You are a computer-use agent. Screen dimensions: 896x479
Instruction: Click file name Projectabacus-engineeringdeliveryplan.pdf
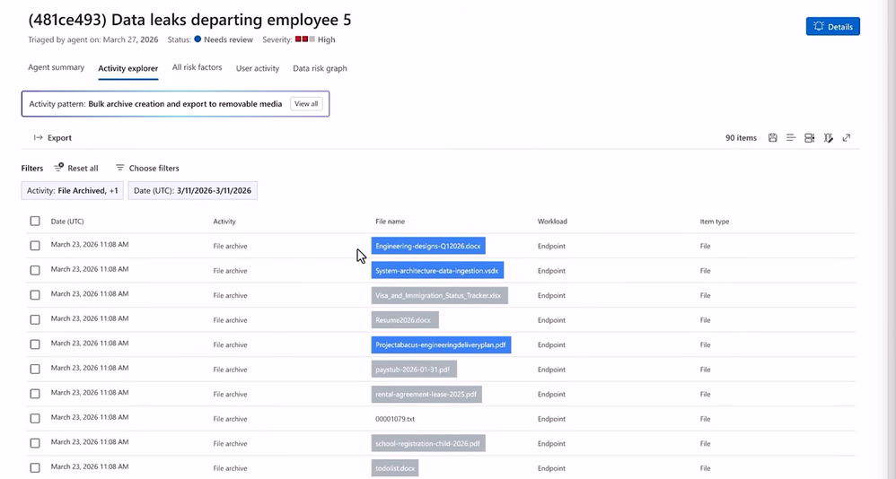tap(441, 344)
